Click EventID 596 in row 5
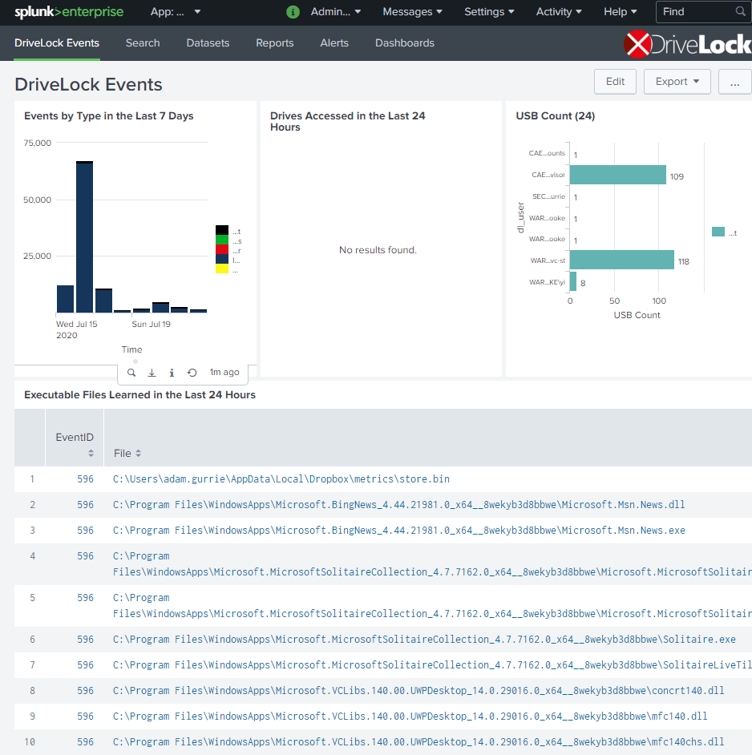The height and width of the screenshot is (755, 752). click(85, 598)
